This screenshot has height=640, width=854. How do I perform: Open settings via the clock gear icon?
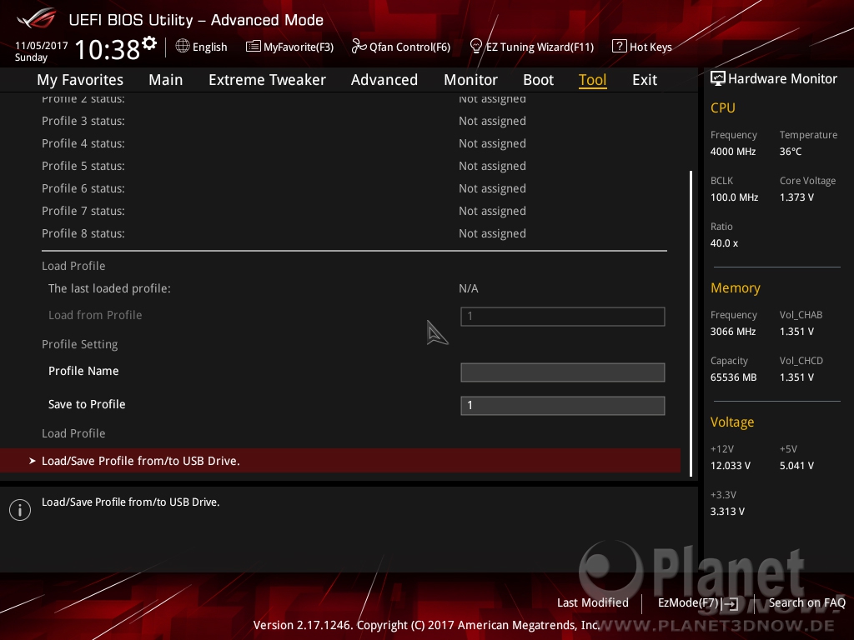coord(149,43)
